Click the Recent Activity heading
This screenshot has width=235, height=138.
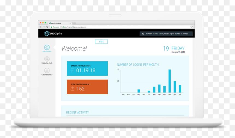coord(78,112)
